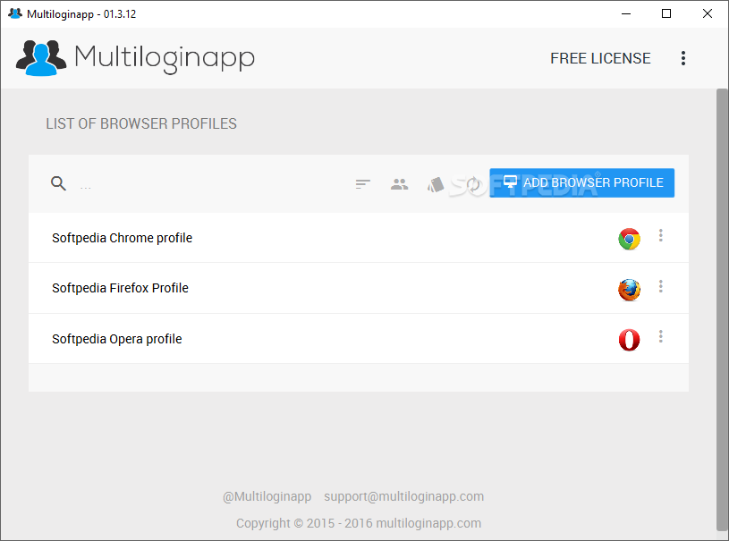
Task: Select Softpedia Opera profile row
Action: (x=359, y=339)
